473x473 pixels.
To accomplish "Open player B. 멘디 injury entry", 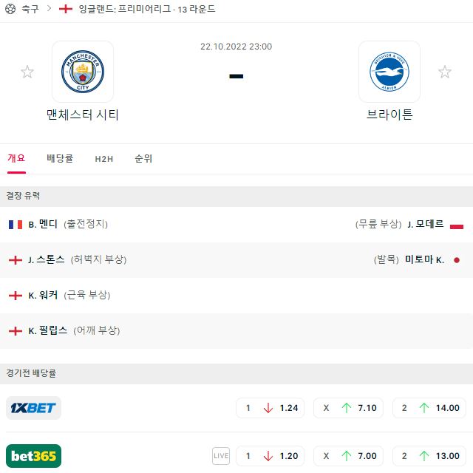I will (x=58, y=225).
